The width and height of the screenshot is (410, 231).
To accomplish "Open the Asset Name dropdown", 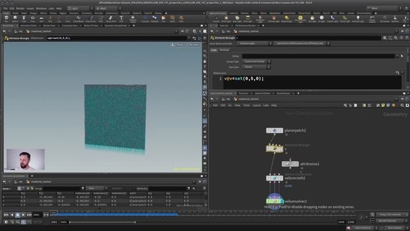I will (254, 44).
